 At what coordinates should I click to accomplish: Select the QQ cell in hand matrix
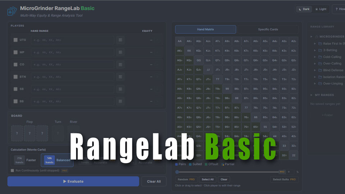pyautogui.click(x=199, y=60)
